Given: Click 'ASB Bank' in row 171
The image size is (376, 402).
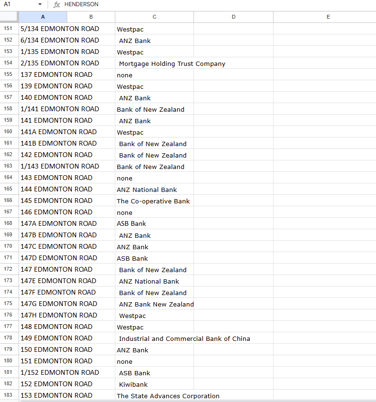Looking at the screenshot, I should coord(154,258).
